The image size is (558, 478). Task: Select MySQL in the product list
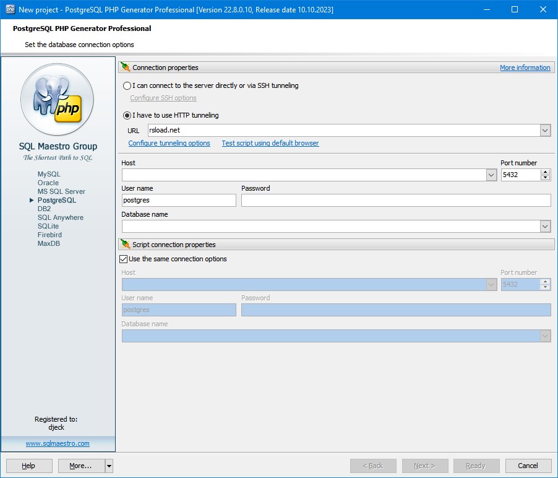[49, 175]
